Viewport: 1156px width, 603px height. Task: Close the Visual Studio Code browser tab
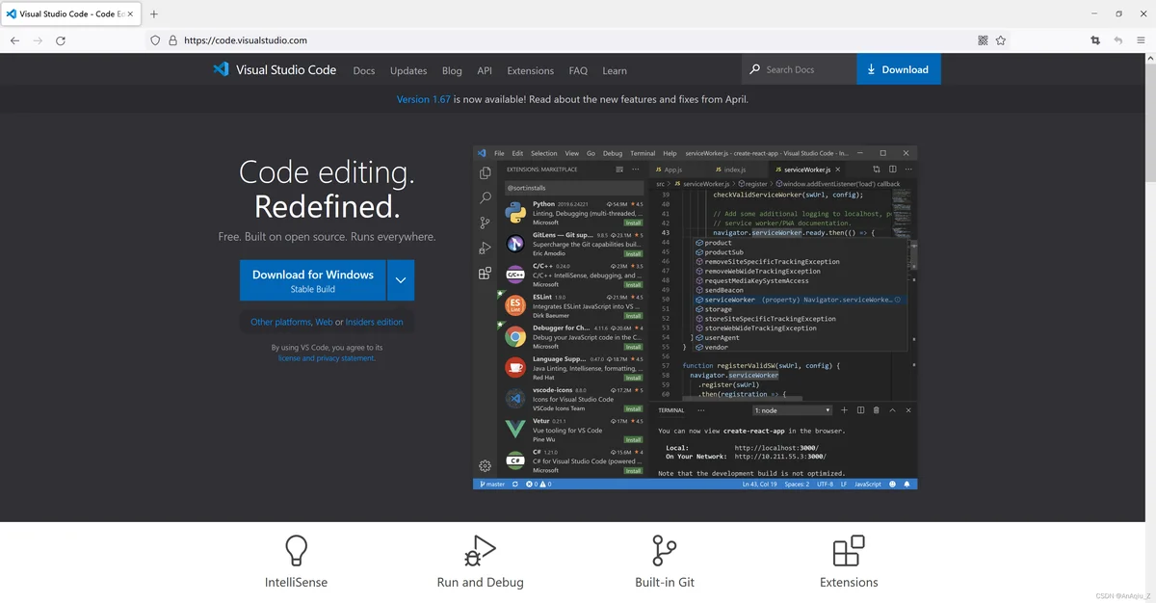coord(130,14)
